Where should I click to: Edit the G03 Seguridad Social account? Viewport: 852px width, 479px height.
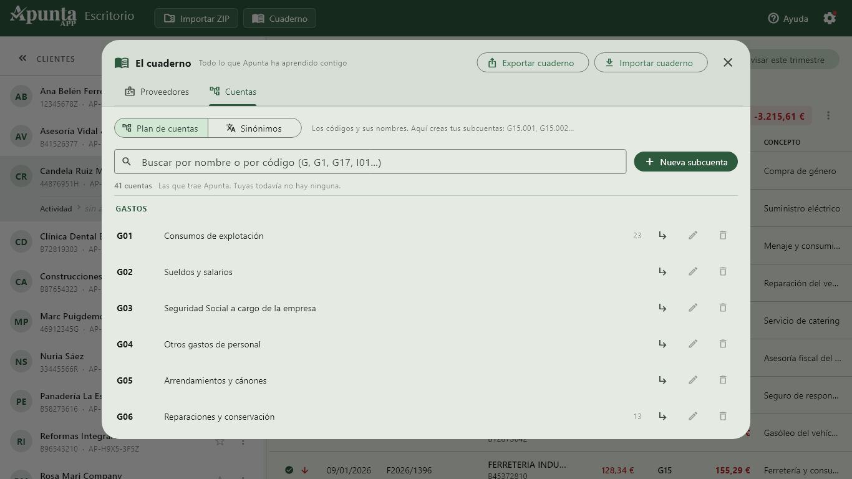[692, 308]
